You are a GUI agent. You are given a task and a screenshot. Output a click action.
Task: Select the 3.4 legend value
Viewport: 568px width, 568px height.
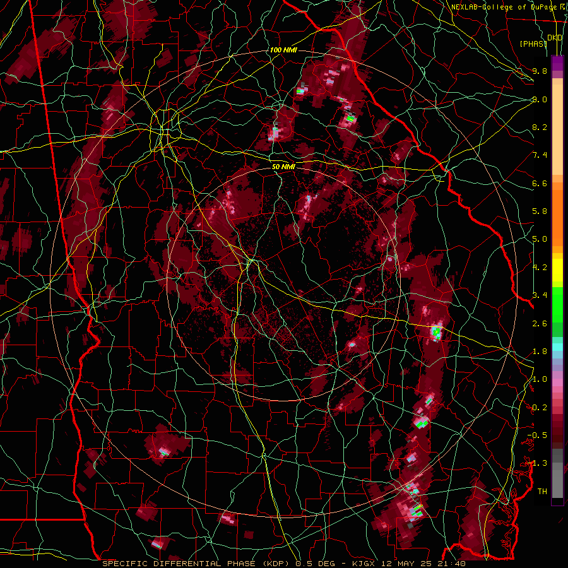pos(540,295)
